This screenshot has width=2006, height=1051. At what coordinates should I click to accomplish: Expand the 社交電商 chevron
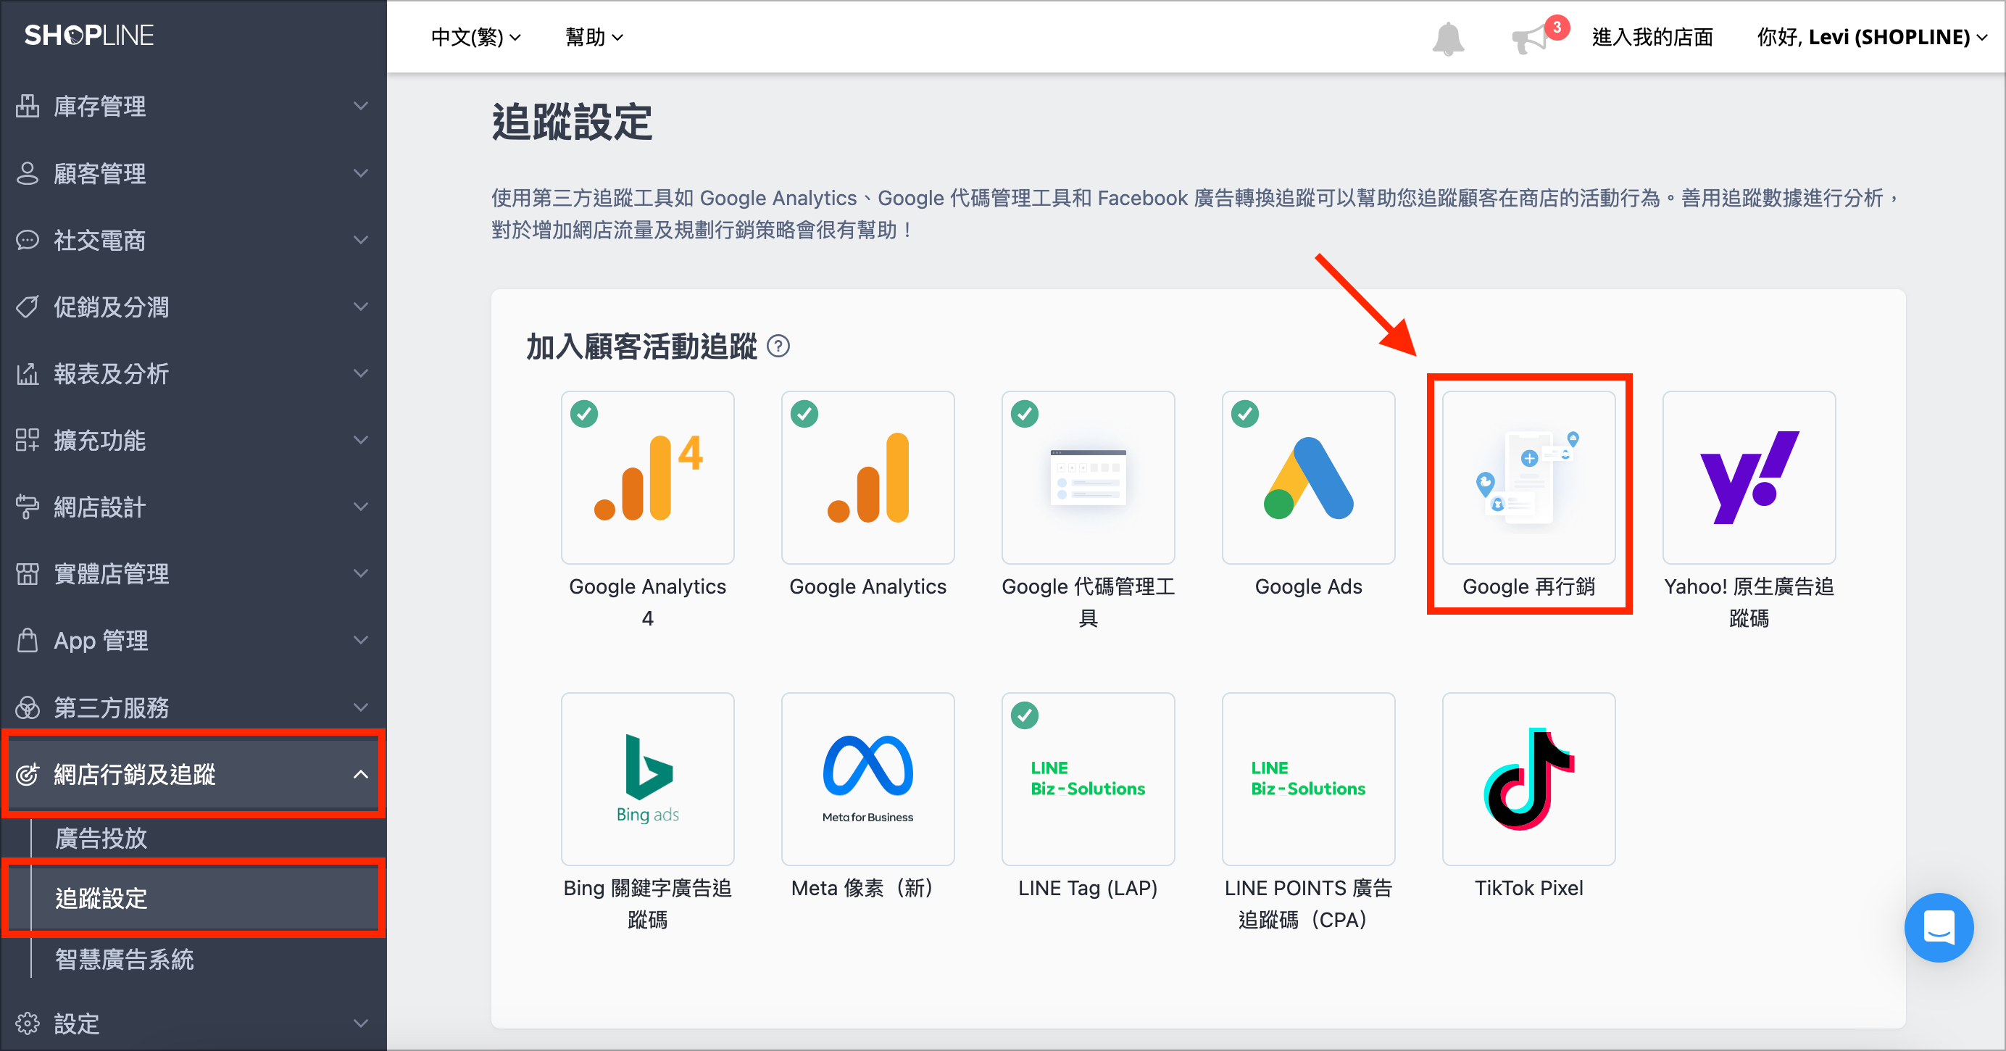[x=361, y=239]
